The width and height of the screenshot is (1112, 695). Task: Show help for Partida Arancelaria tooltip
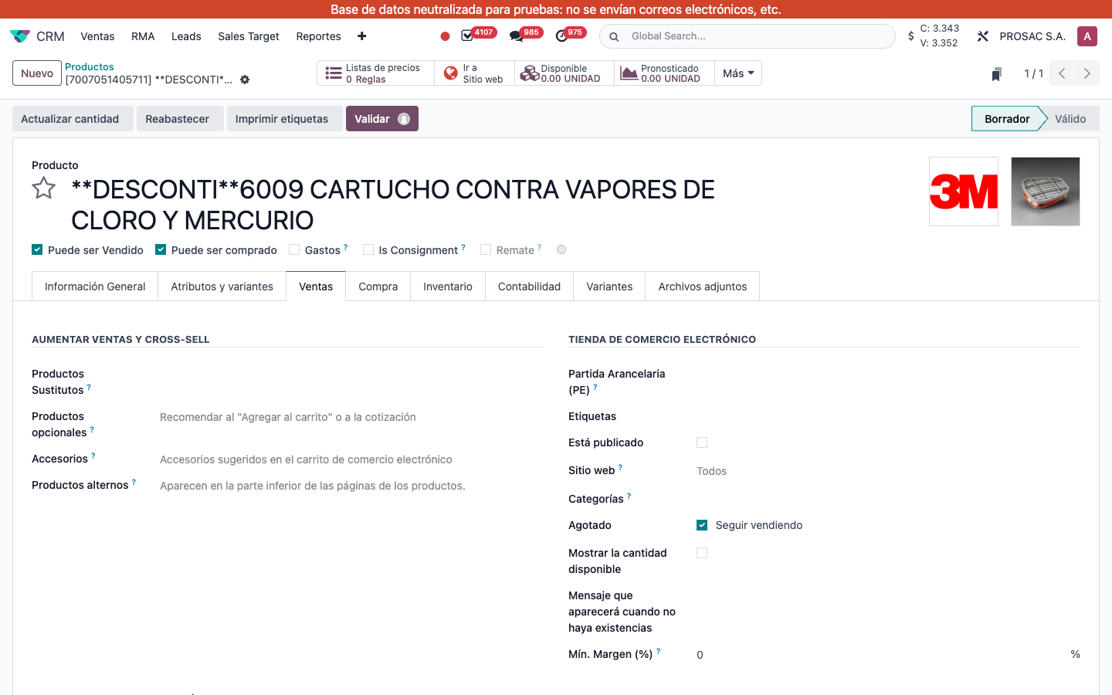point(595,387)
